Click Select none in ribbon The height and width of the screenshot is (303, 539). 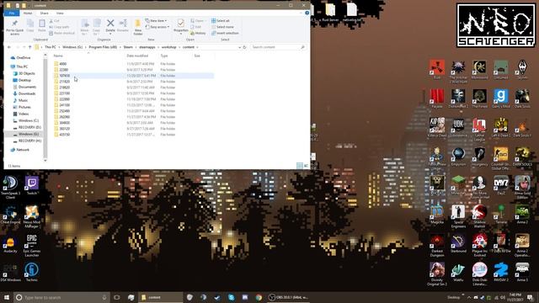click(222, 27)
